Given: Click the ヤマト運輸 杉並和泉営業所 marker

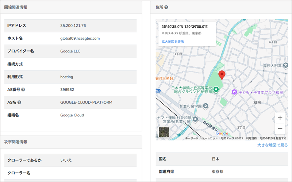Looking at the screenshot, I should click(x=195, y=119).
